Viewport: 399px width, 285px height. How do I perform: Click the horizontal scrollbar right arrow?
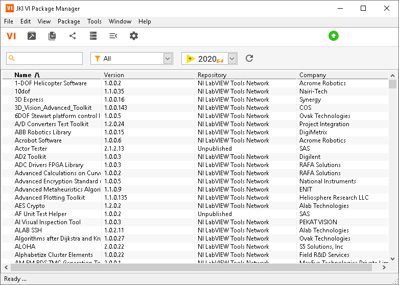click(x=384, y=268)
